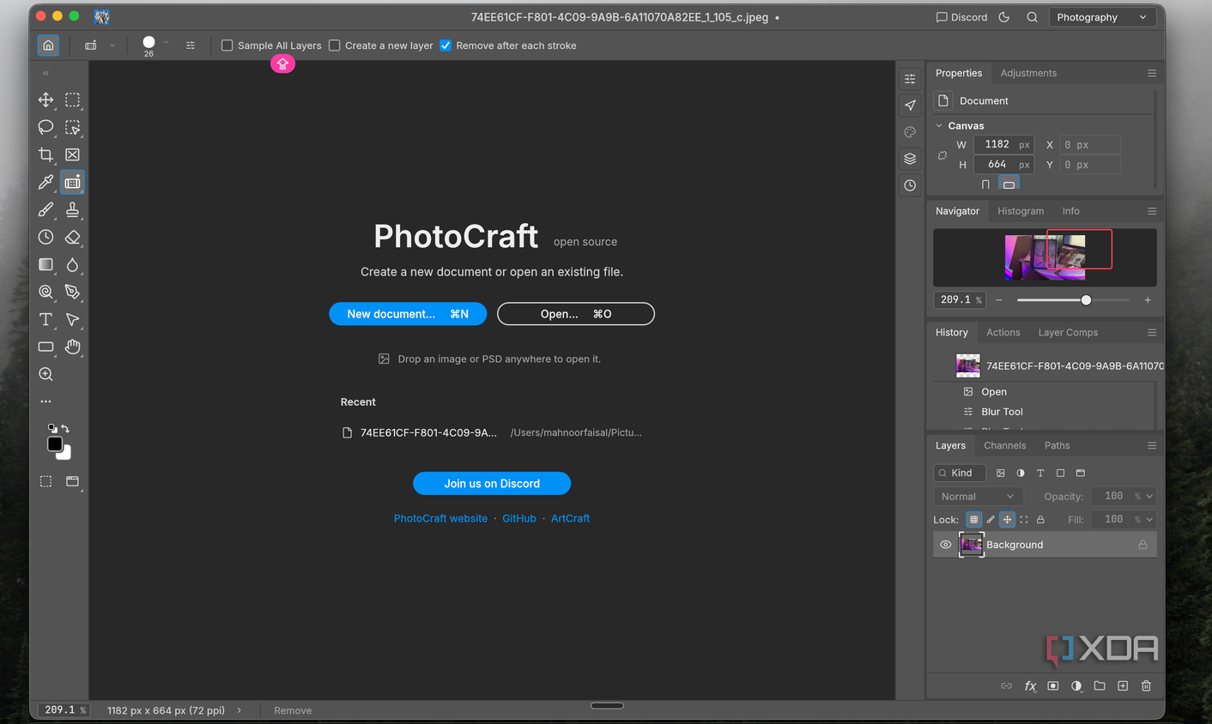
Task: Click the canvas width field 1182
Action: point(1003,145)
